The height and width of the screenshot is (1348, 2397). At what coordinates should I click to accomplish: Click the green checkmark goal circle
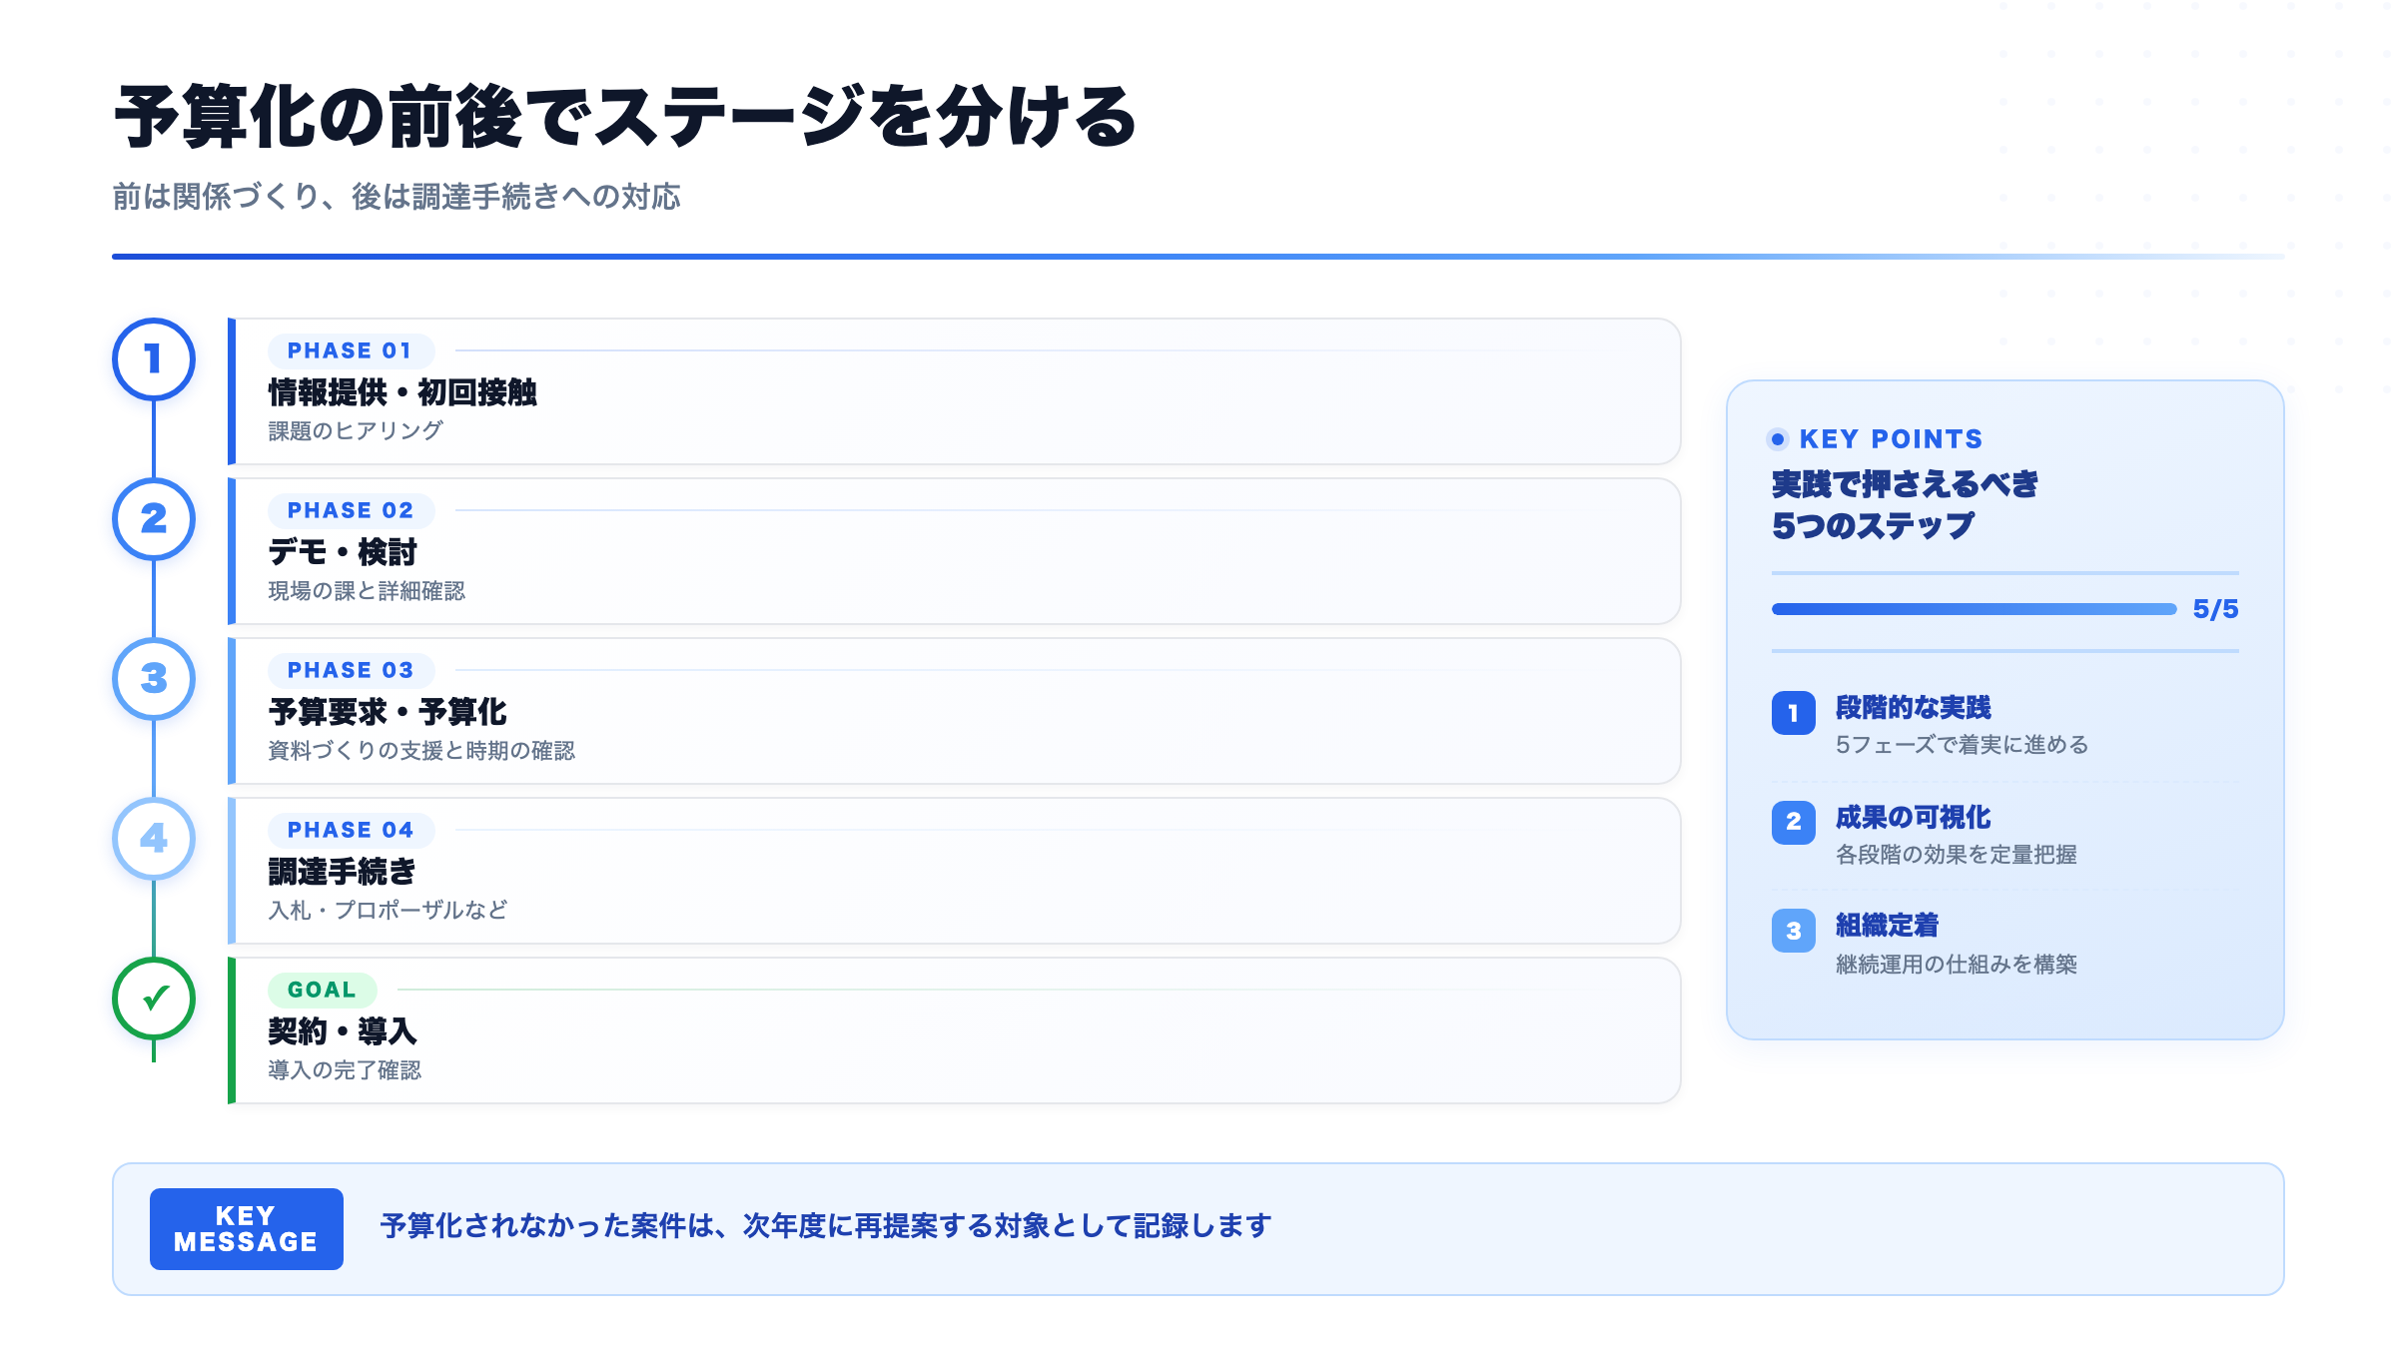click(154, 999)
